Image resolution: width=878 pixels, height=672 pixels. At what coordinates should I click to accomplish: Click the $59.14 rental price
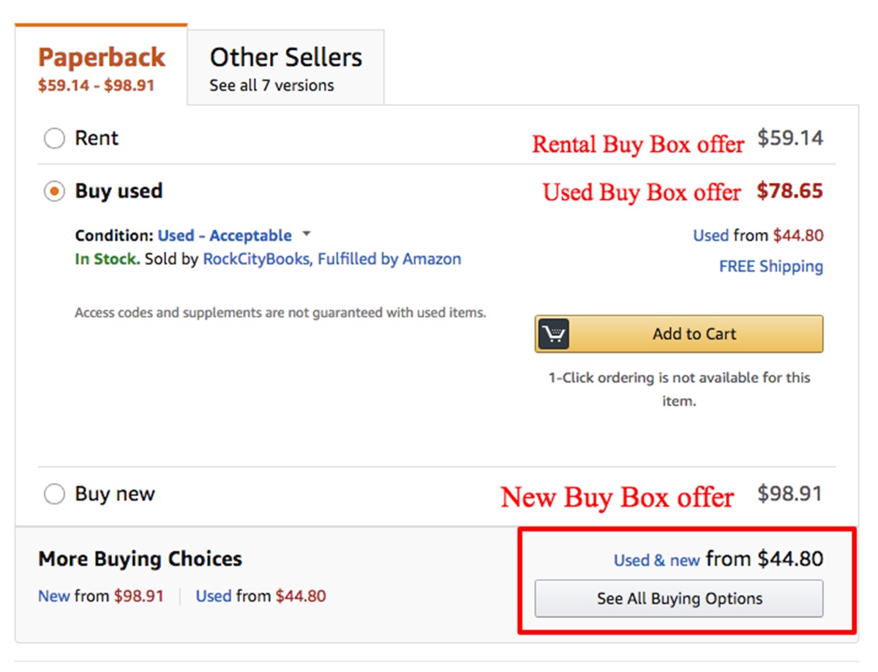click(789, 138)
